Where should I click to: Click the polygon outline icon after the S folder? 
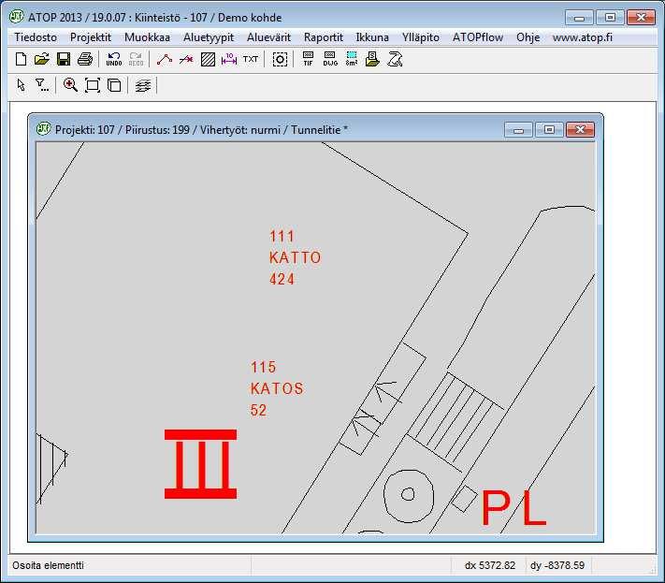(395, 59)
